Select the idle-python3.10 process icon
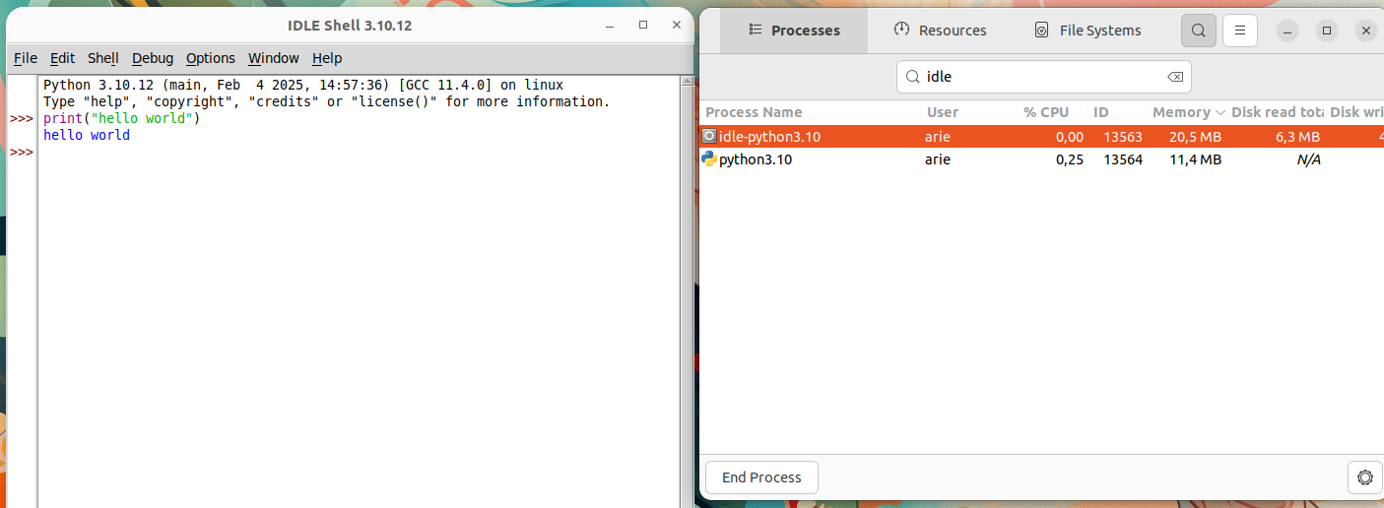 point(708,136)
